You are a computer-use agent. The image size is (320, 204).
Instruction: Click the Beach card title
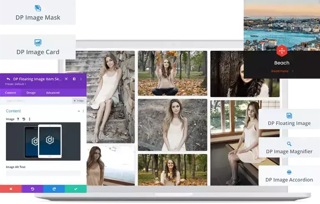282,63
